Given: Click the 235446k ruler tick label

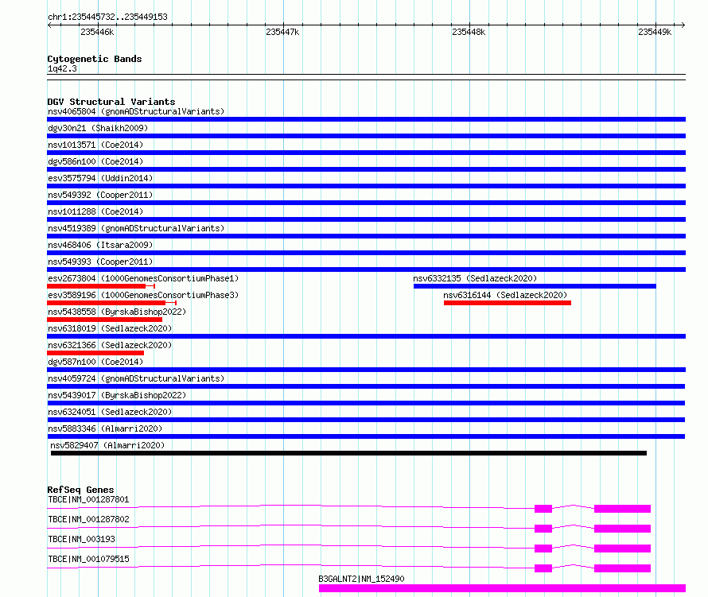Looking at the screenshot, I should [97, 32].
